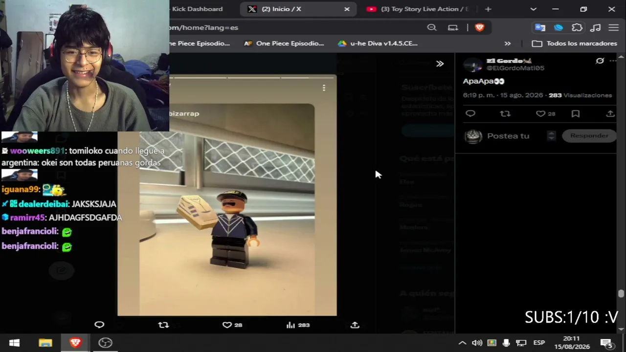Like the post using heart beneath the video
Screen dimensions: 626x352
coord(227,325)
